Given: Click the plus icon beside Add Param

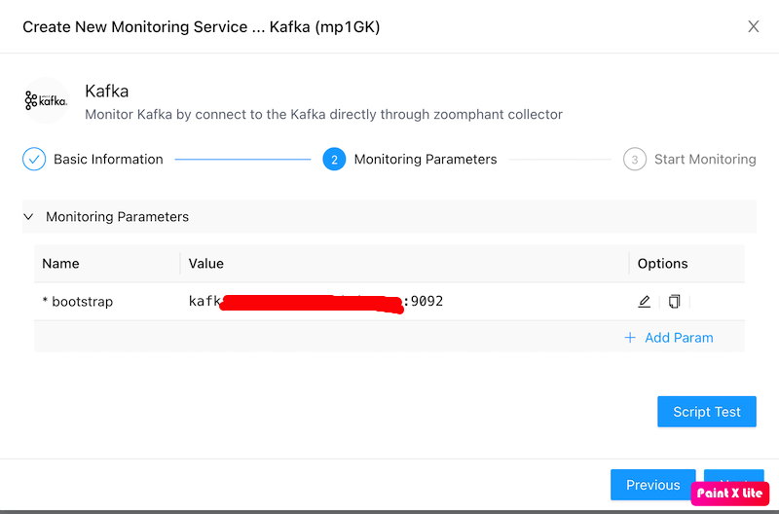Looking at the screenshot, I should coord(630,338).
